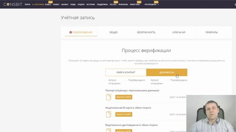Click the webcam video overlay
The image size is (236, 132).
[211, 113]
